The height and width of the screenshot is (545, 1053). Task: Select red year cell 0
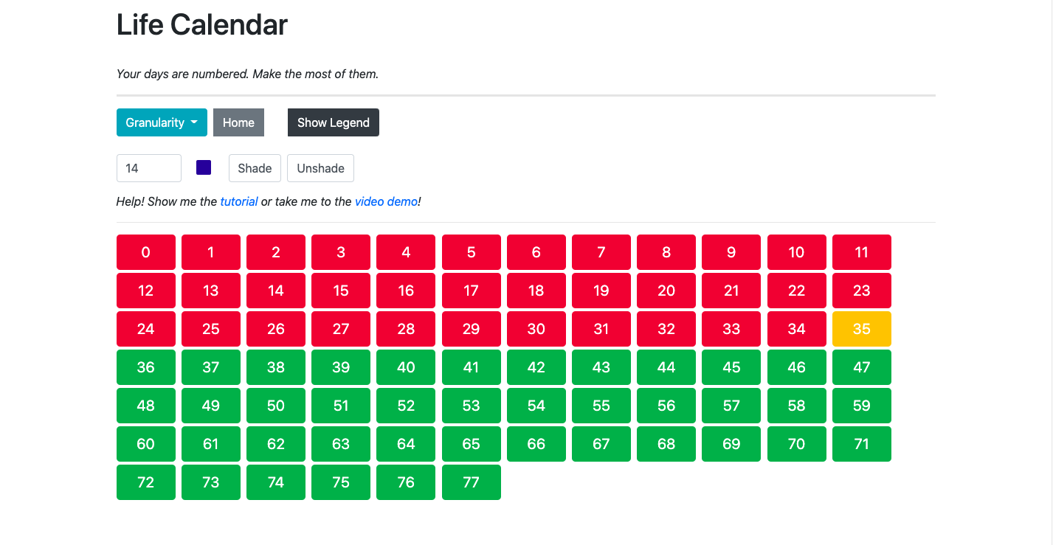pos(146,252)
